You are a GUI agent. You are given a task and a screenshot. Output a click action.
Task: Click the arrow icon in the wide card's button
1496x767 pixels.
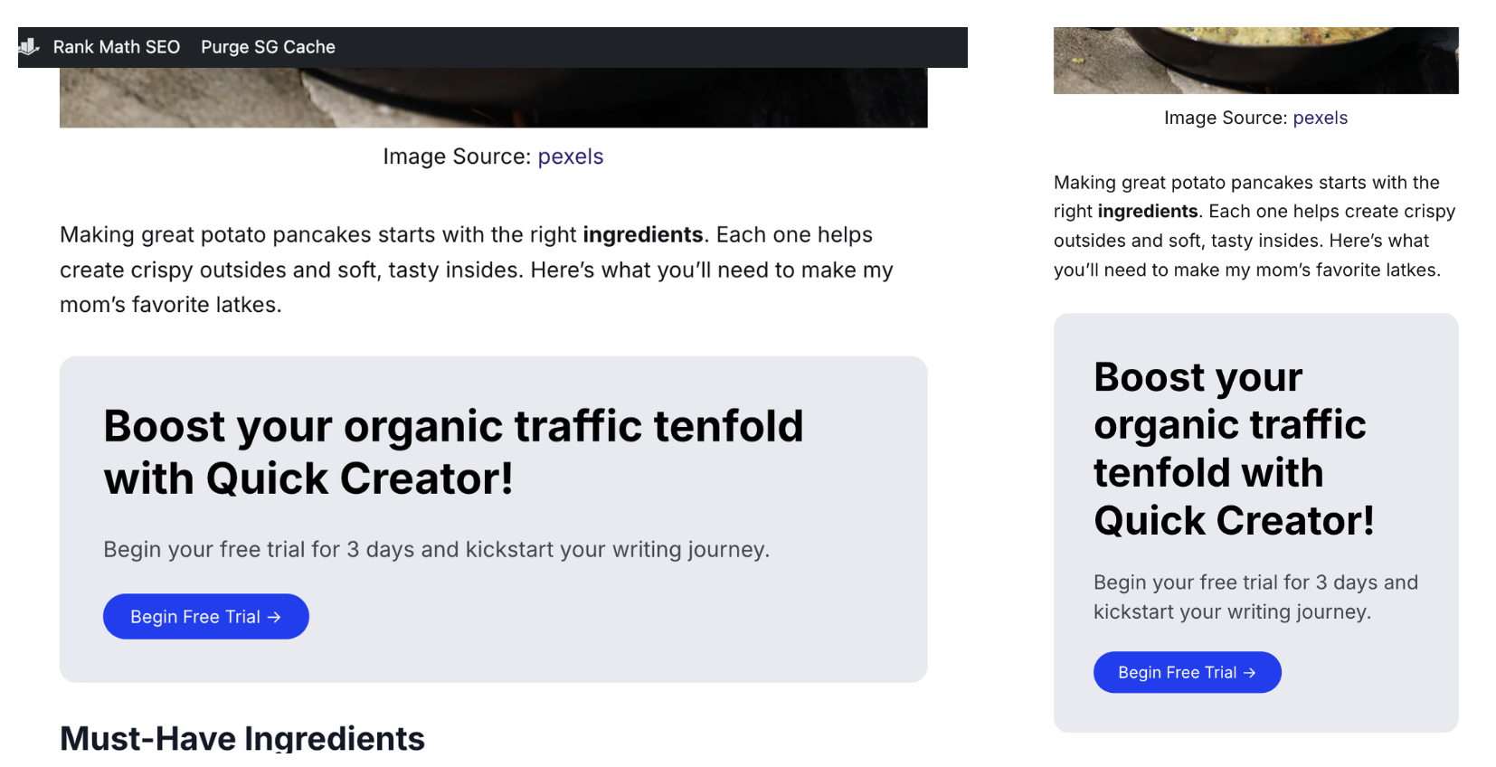pyautogui.click(x=274, y=617)
